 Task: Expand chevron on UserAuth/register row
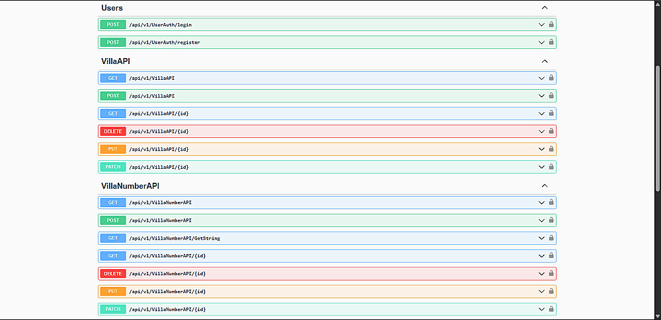click(x=542, y=42)
